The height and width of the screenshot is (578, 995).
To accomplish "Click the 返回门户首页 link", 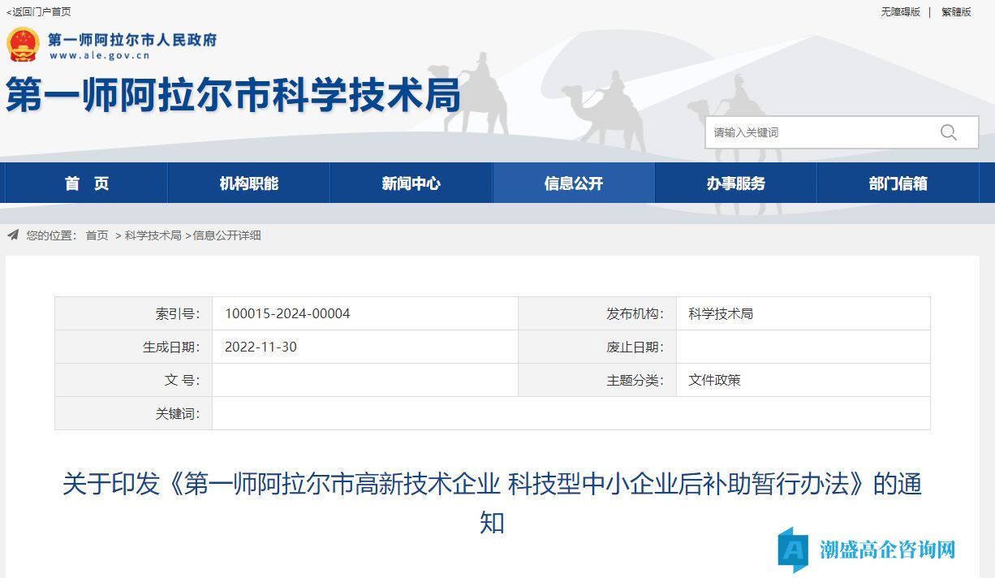I will (x=39, y=11).
